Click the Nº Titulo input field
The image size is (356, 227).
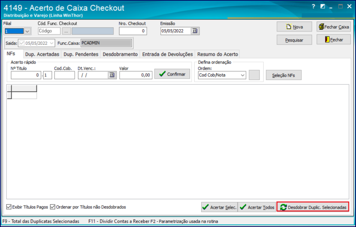(26, 75)
